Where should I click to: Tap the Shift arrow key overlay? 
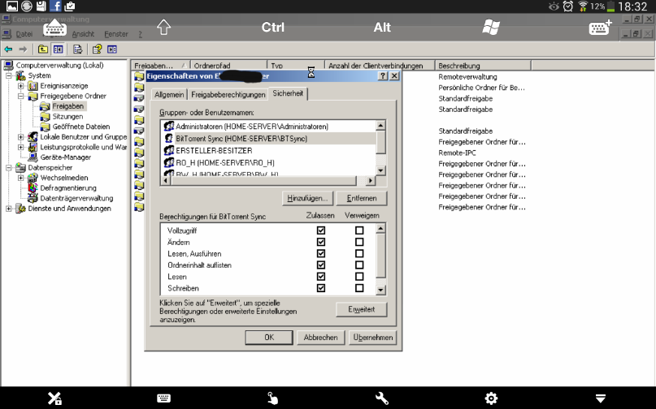(163, 27)
